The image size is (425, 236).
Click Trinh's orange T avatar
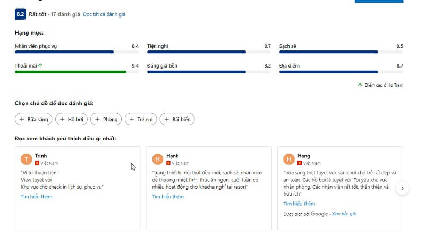pyautogui.click(x=26, y=159)
